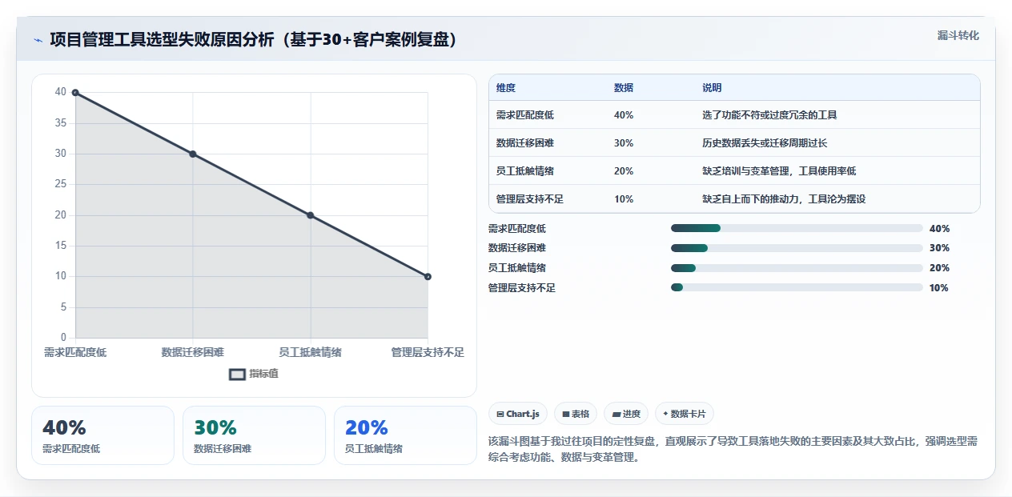Click the 40% cell in the table

click(624, 115)
